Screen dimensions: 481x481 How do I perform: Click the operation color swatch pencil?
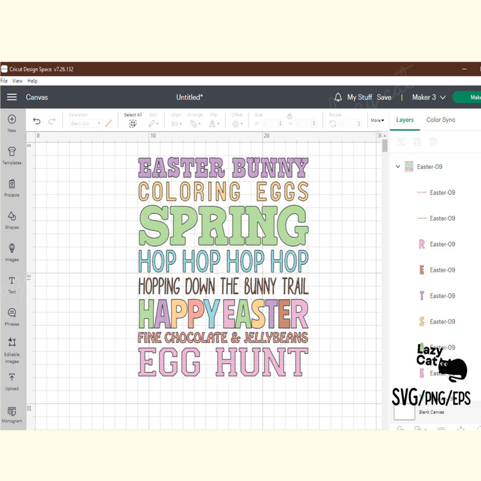click(109, 123)
